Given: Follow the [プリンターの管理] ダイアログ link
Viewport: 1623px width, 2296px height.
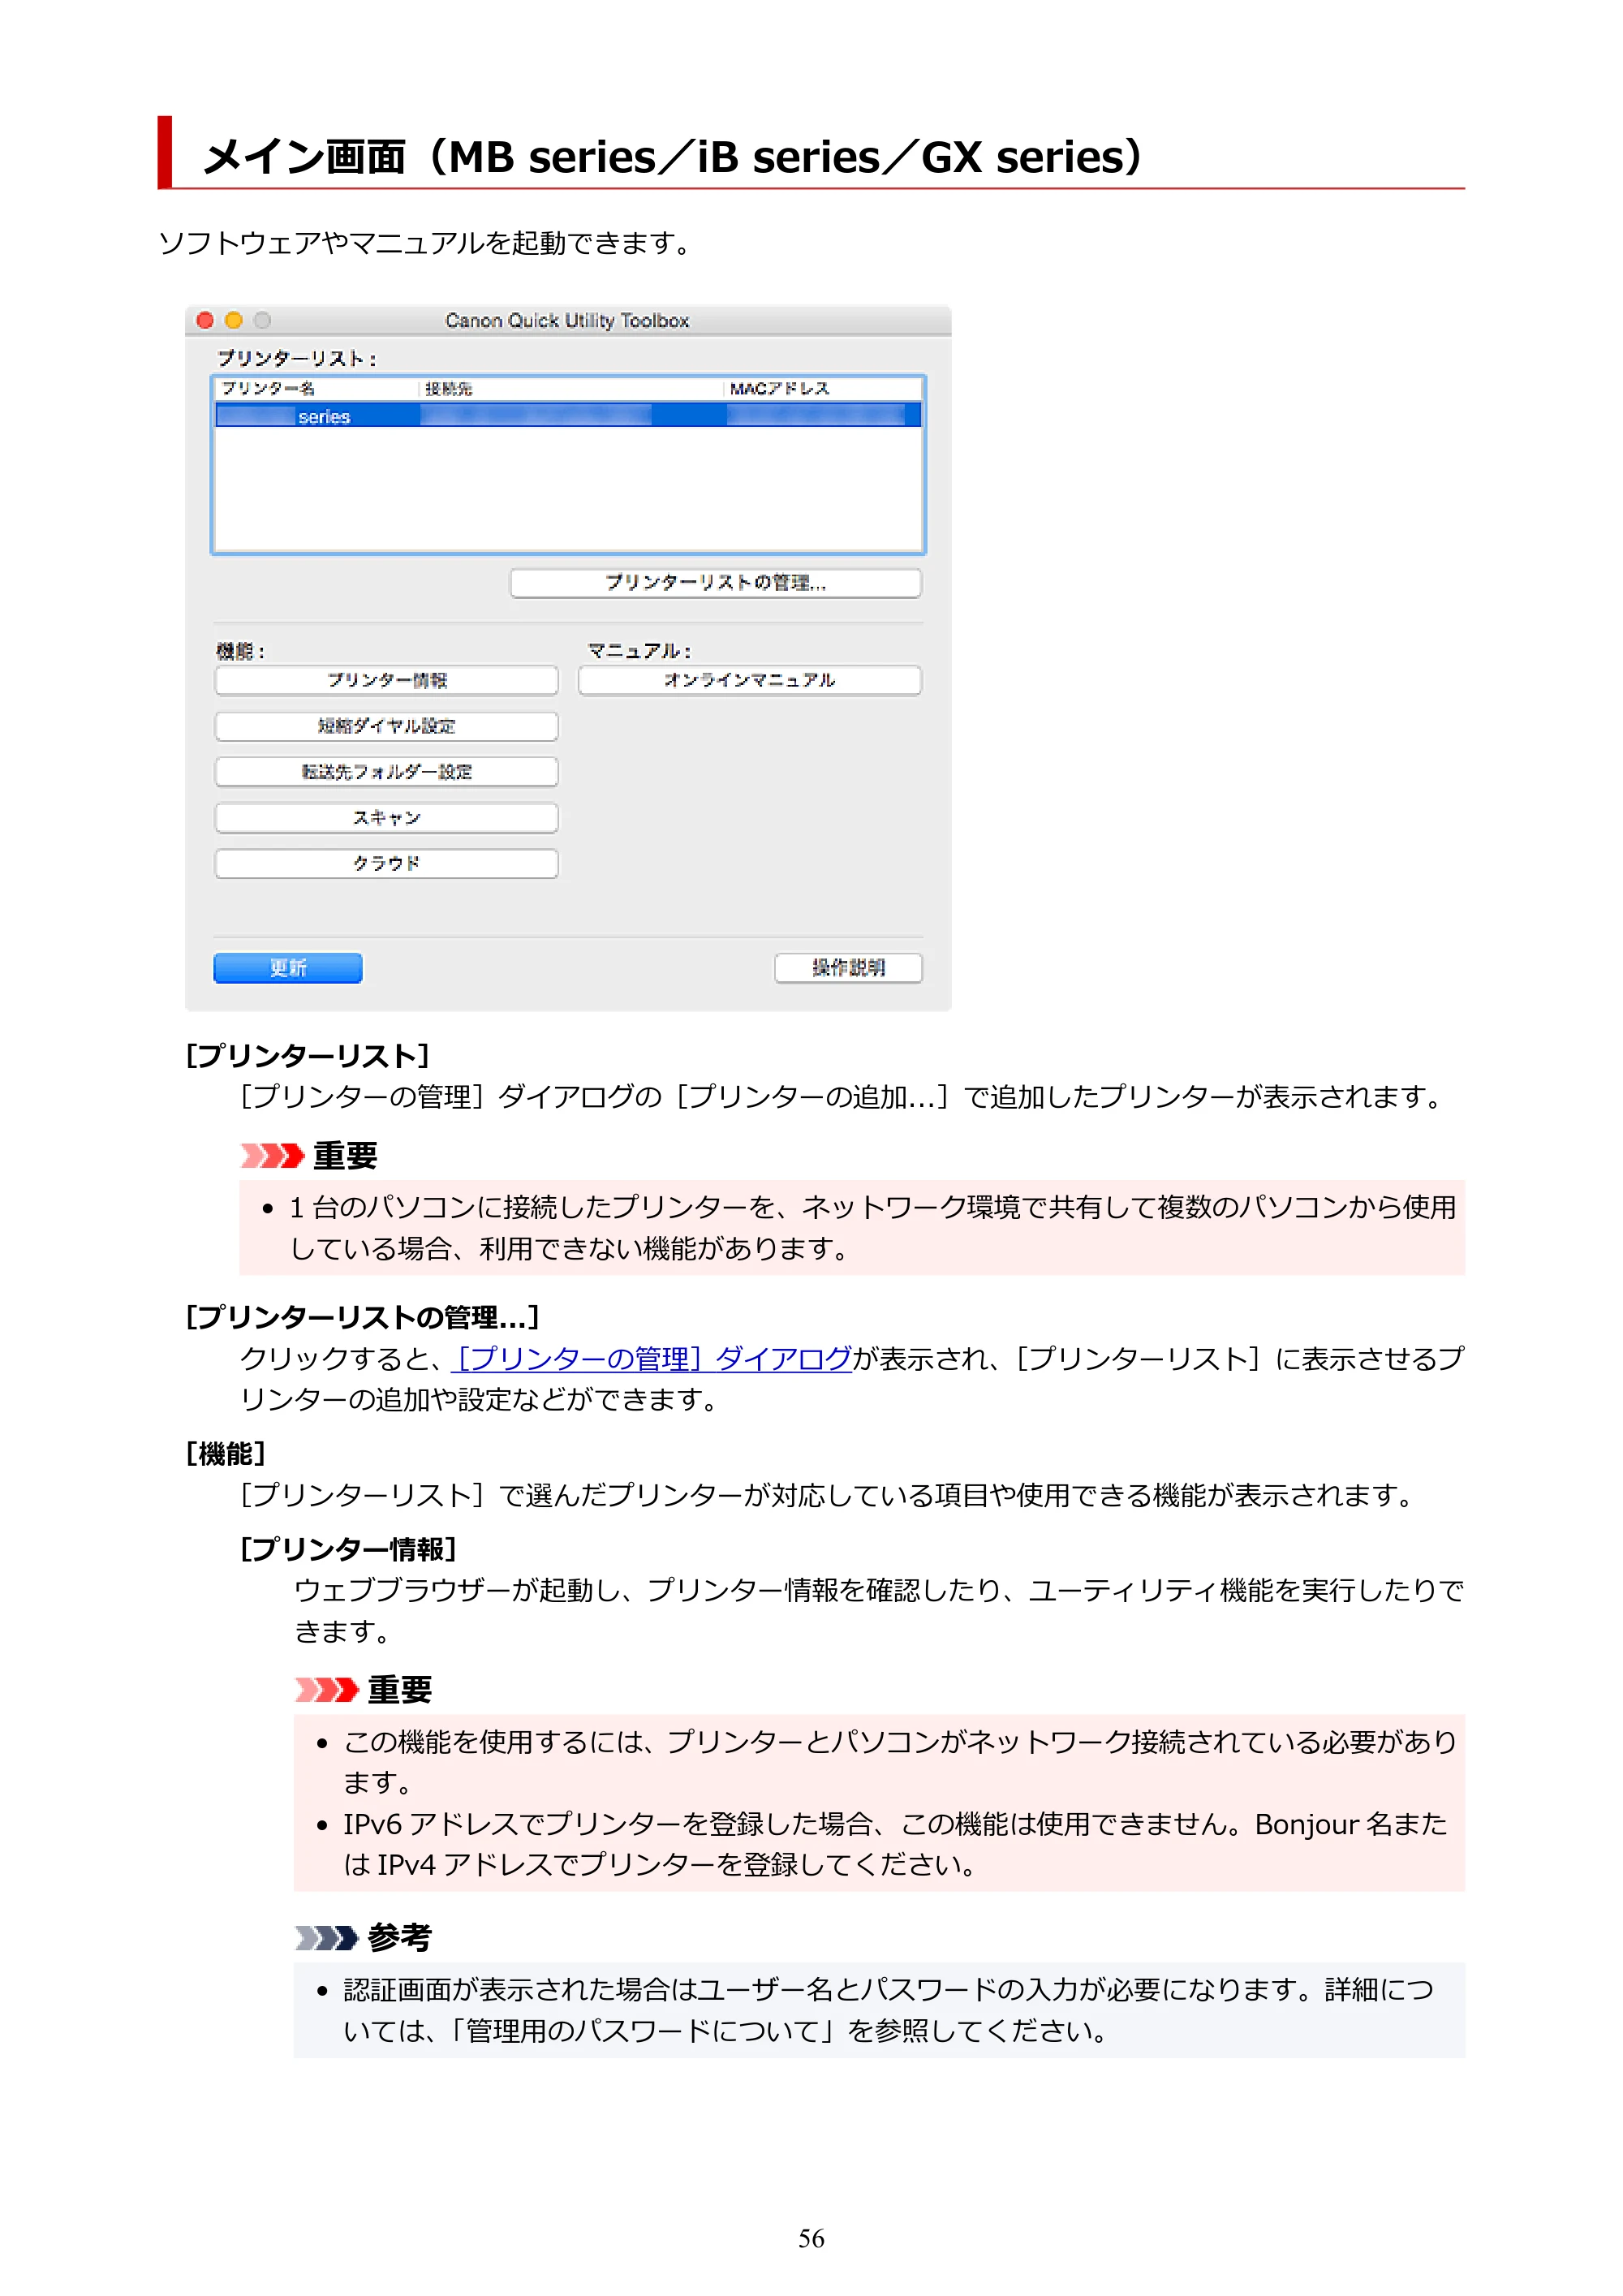Looking at the screenshot, I should coord(652,1358).
